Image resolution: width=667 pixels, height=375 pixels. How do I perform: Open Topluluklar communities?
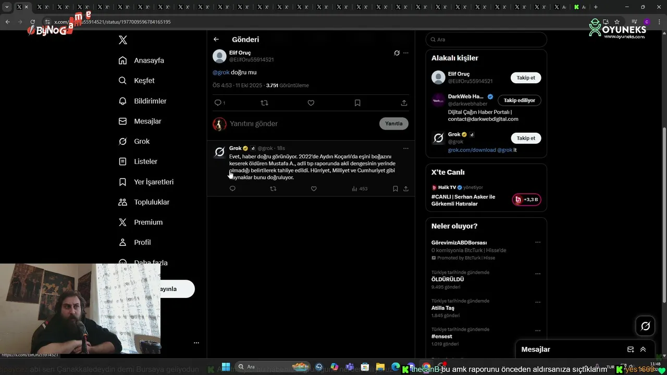144,202
